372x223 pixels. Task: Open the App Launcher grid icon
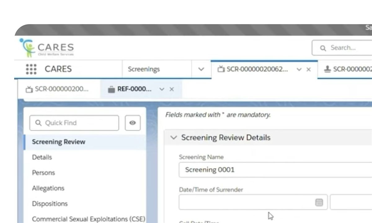point(31,69)
